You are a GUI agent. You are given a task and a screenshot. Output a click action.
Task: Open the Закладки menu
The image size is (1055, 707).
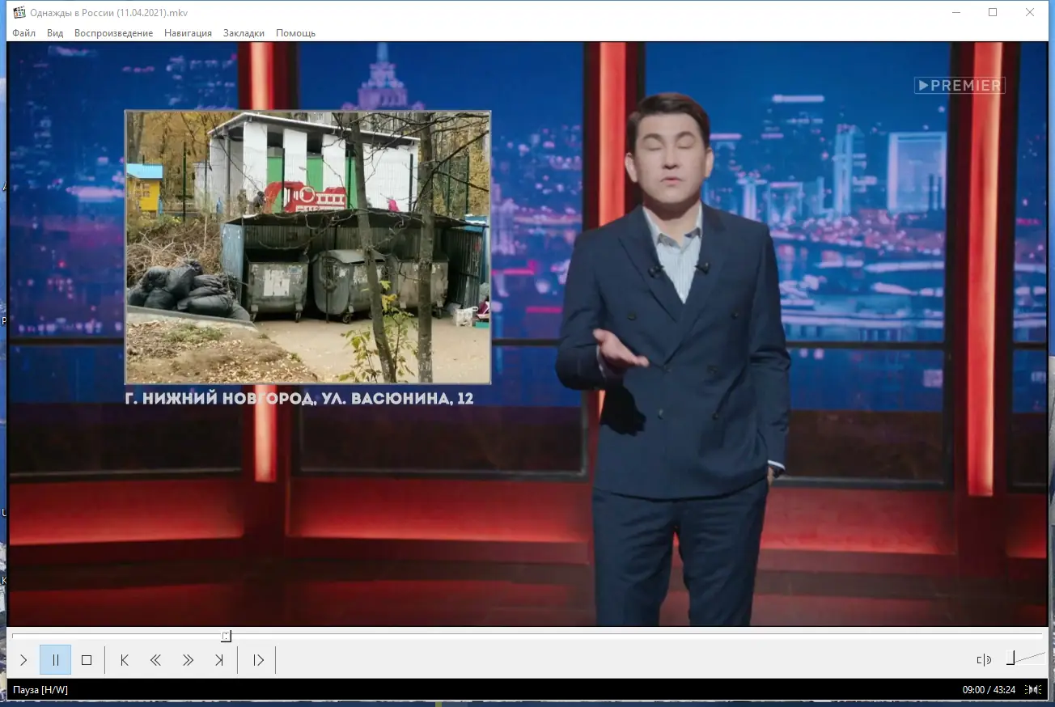(x=244, y=33)
